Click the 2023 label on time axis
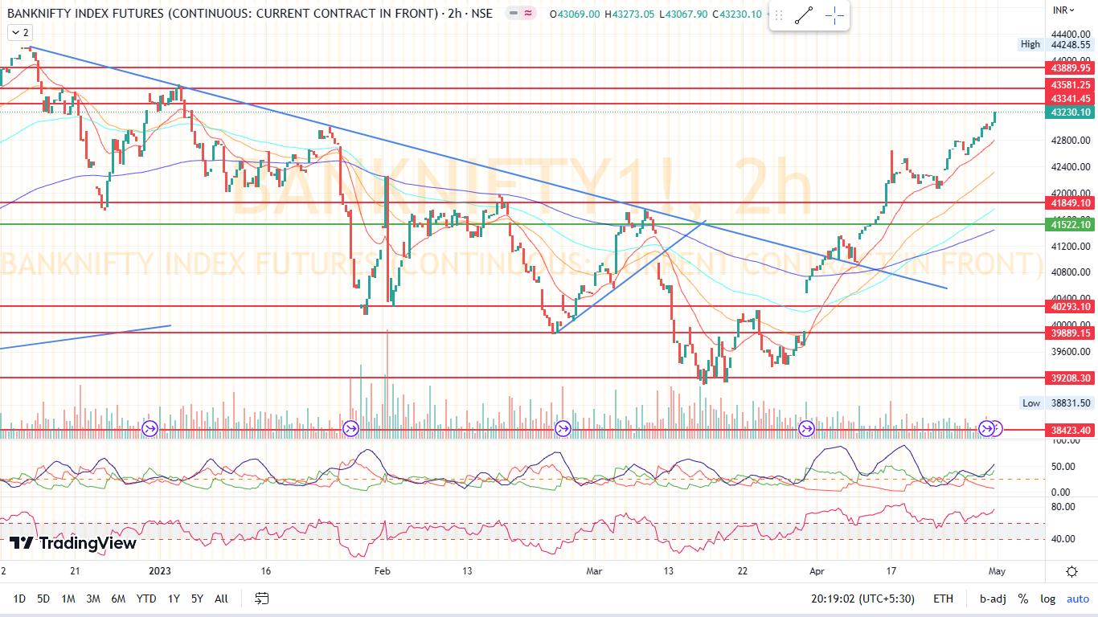This screenshot has height=617, width=1098. (x=161, y=571)
